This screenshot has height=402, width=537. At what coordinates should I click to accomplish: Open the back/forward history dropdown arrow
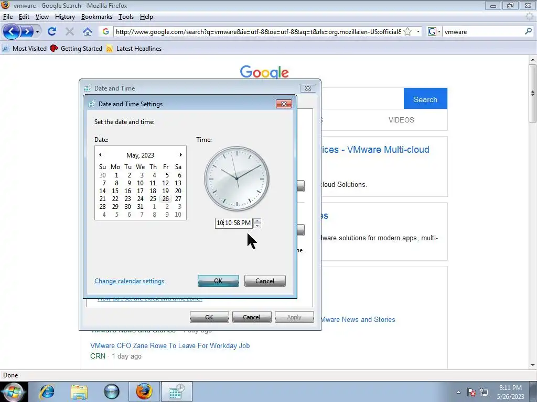(37, 32)
